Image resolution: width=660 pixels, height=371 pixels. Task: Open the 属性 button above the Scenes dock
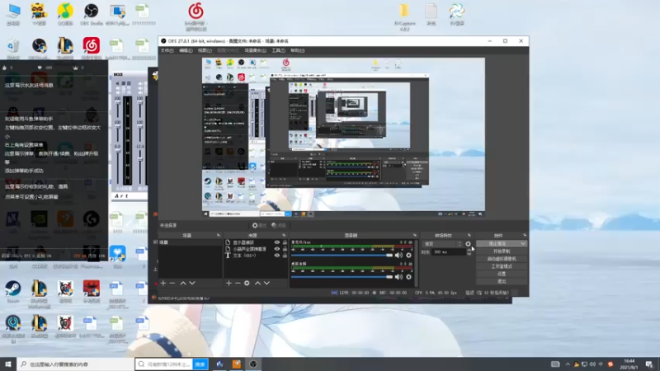259,225
